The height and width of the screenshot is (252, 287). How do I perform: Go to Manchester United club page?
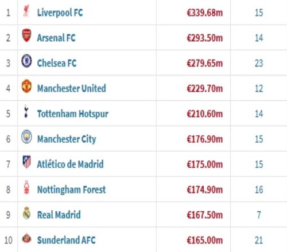[x=71, y=88]
